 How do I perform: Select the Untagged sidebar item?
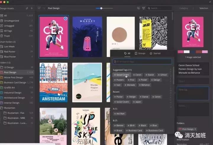click(9, 26)
